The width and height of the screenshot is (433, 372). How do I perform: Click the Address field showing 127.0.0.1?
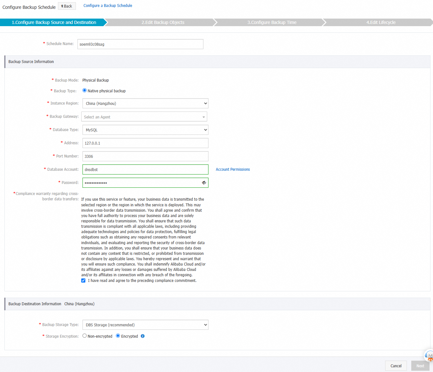pos(145,143)
